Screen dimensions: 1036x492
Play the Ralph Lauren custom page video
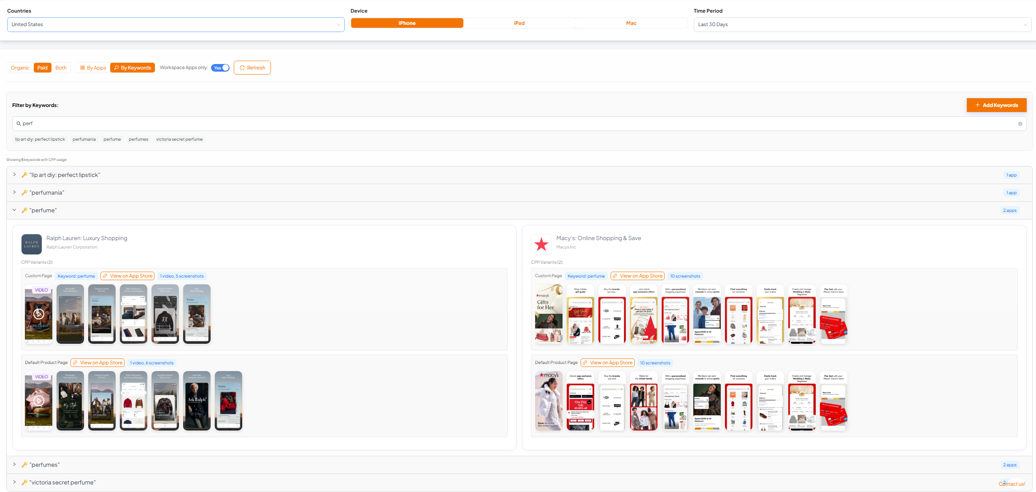coord(38,314)
